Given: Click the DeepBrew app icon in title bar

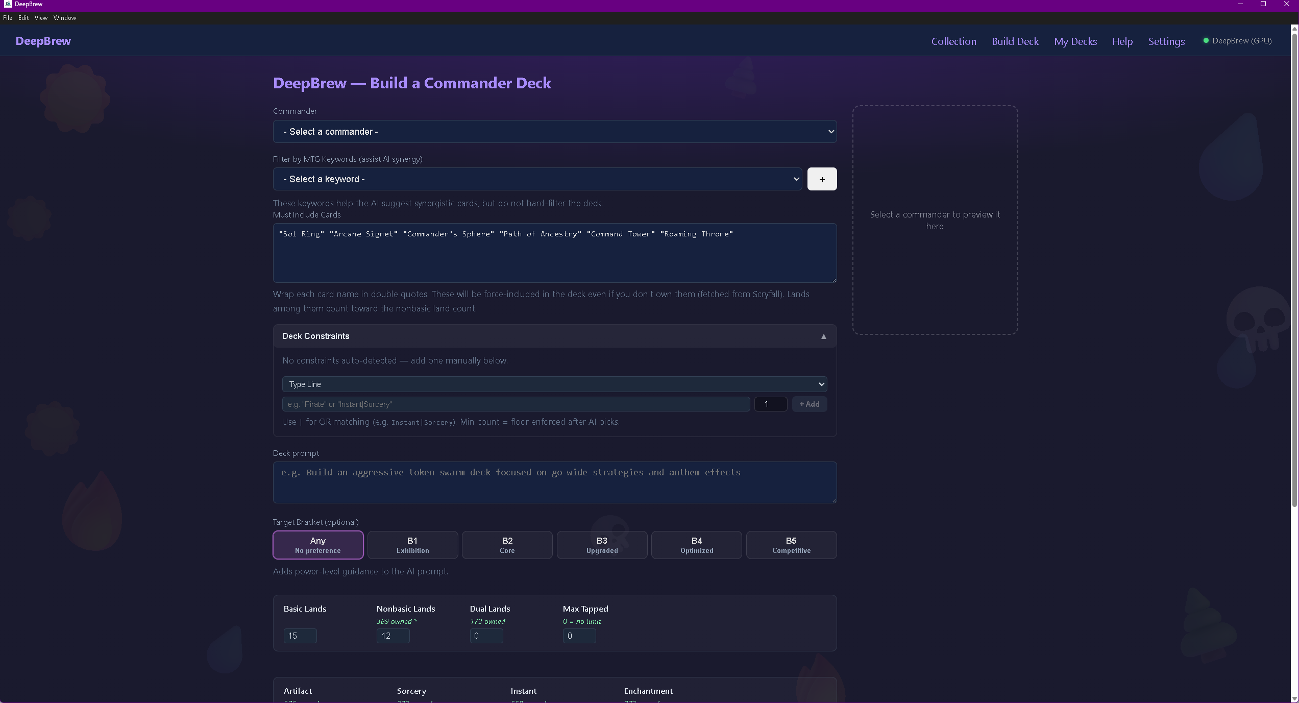Looking at the screenshot, I should (8, 4).
